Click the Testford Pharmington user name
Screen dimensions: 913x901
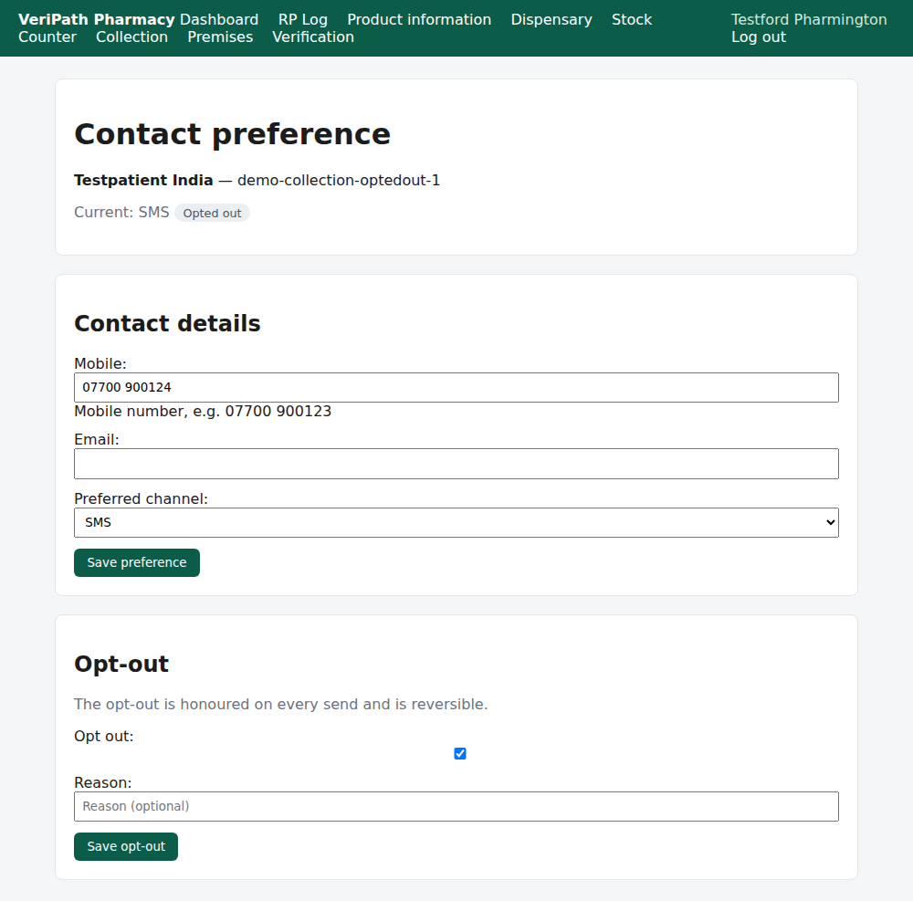click(x=809, y=19)
